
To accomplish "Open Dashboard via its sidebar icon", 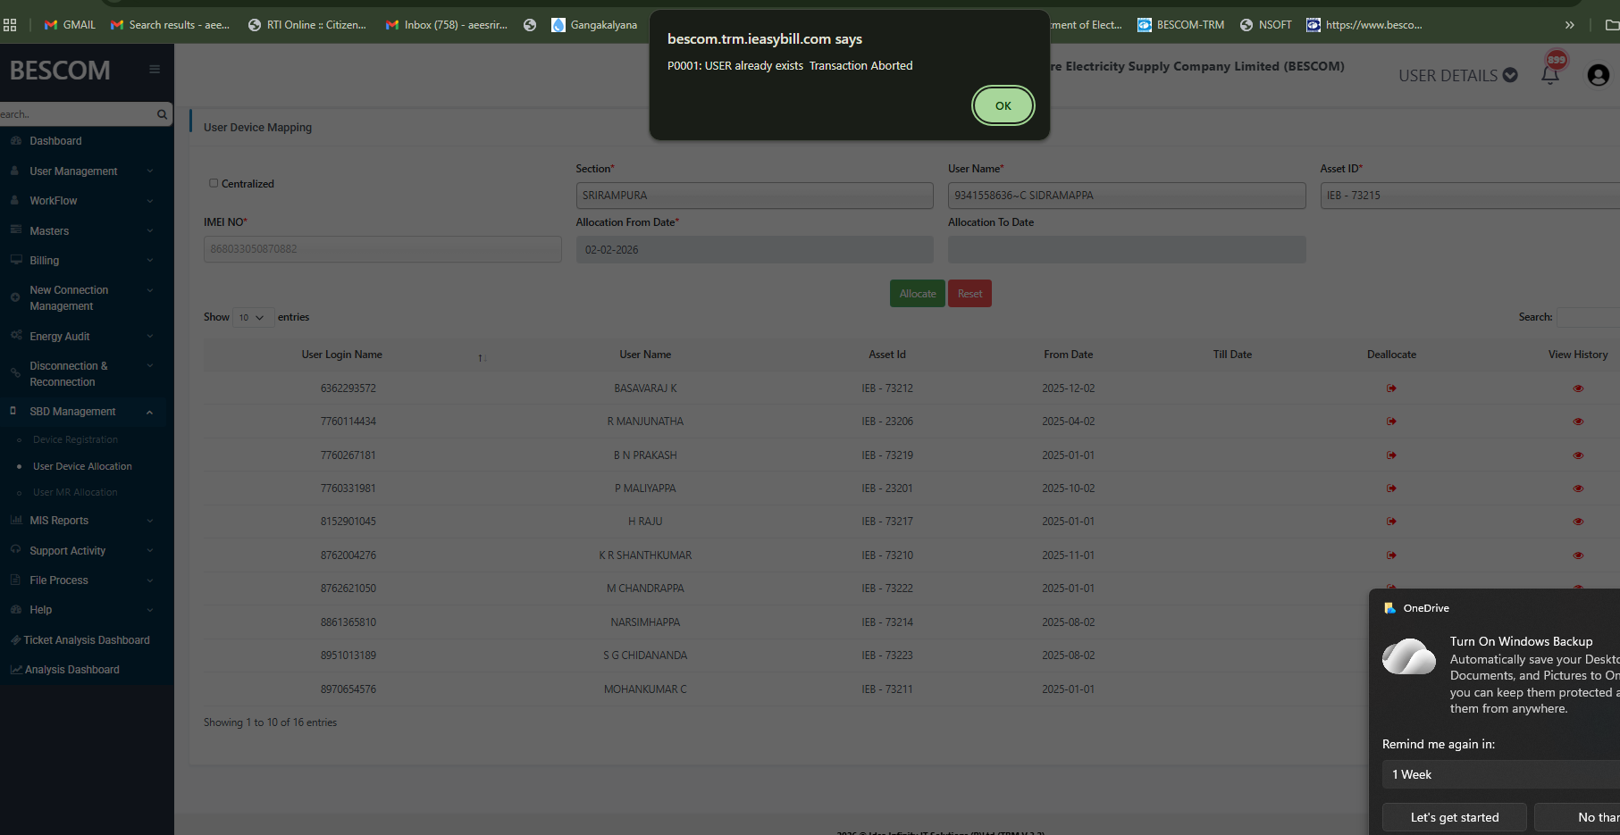I will tap(15, 141).
